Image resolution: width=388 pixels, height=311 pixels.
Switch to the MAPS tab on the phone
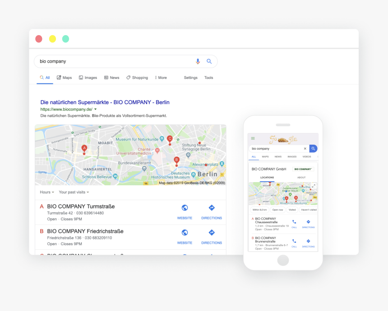click(x=265, y=157)
